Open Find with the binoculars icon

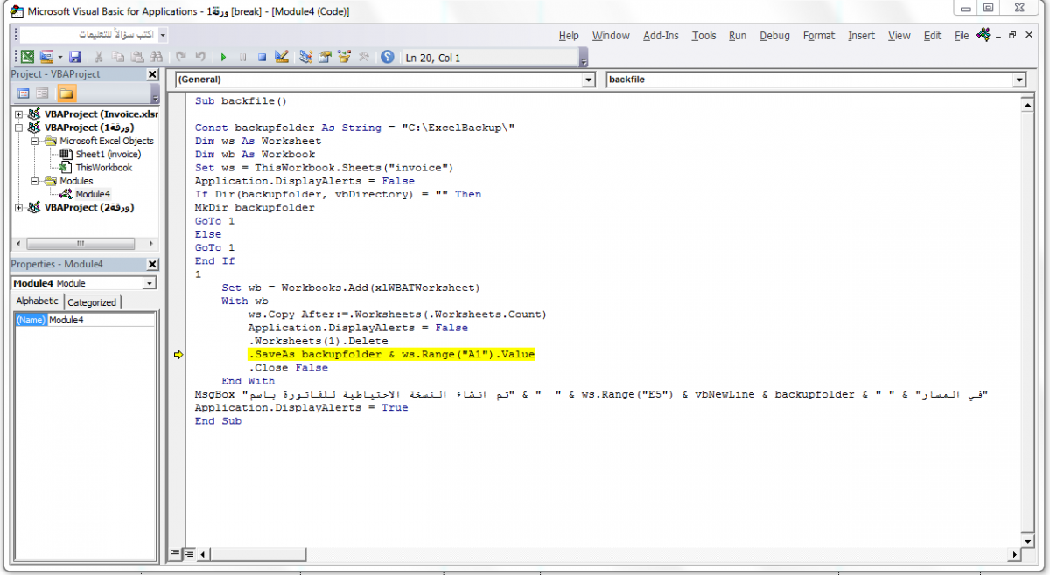pyautogui.click(x=155, y=57)
